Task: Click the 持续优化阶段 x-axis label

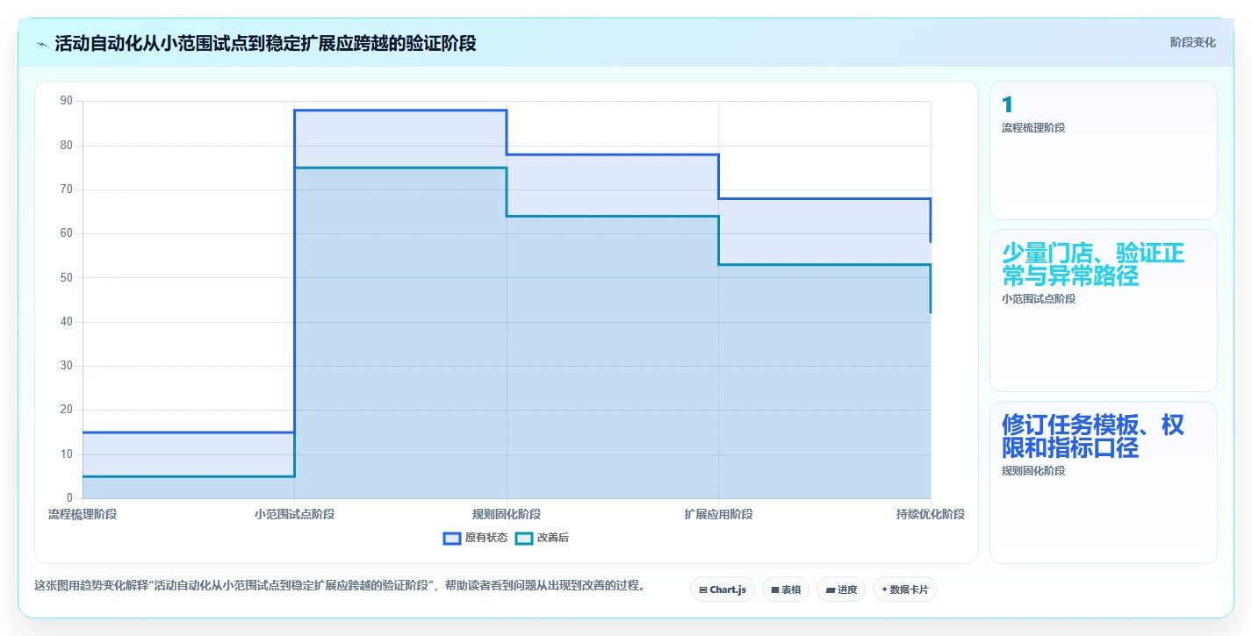Action: tap(931, 514)
